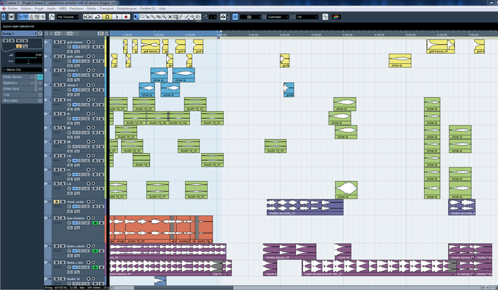Open the track list color selector icon
This screenshot has width=498, height=290.
(101, 33)
